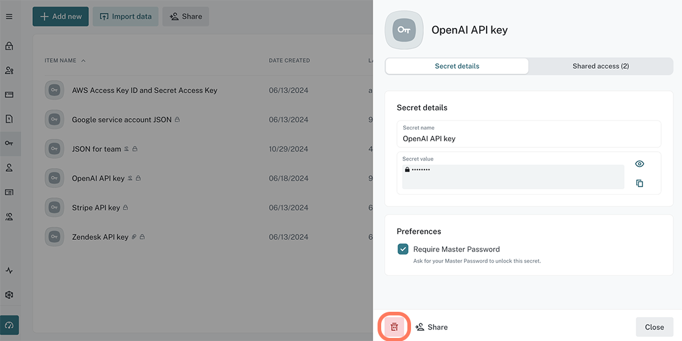Screen dimensions: 682x341
Task: Click Share button next to trash icon
Action: point(432,327)
